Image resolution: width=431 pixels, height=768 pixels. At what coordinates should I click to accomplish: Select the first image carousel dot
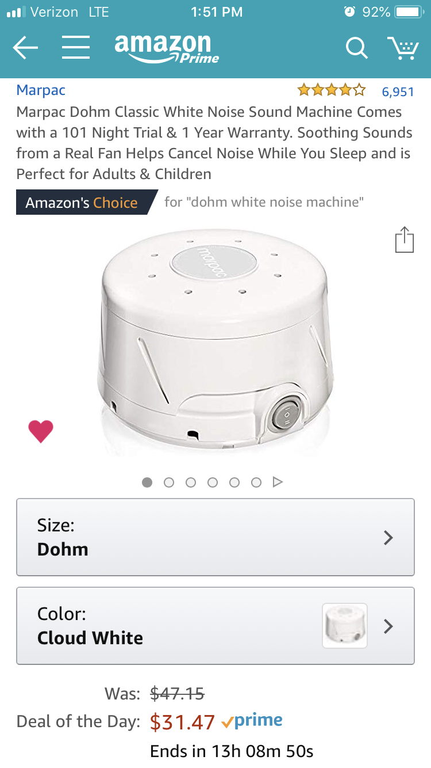pyautogui.click(x=147, y=482)
